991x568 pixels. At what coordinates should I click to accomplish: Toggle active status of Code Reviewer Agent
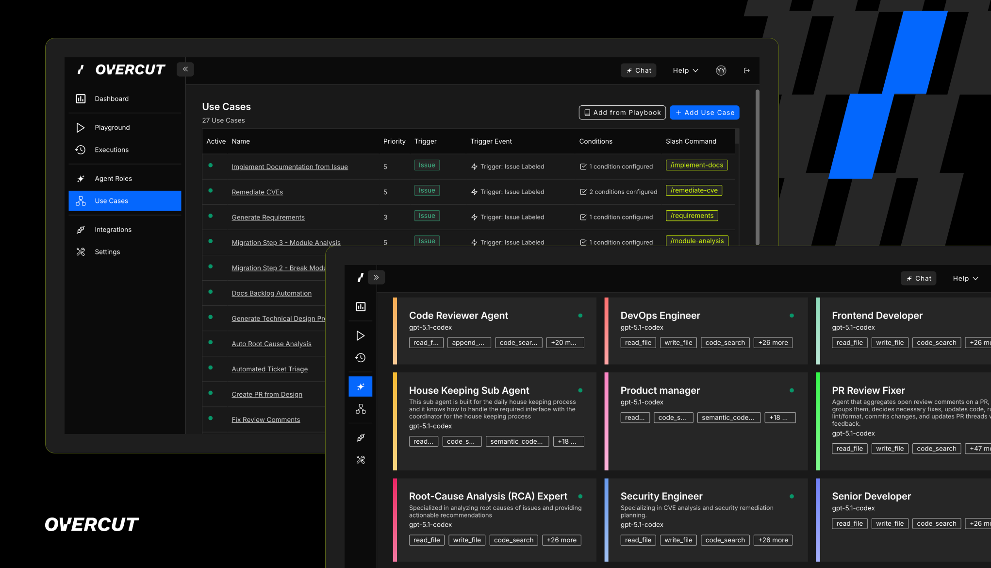(x=580, y=316)
